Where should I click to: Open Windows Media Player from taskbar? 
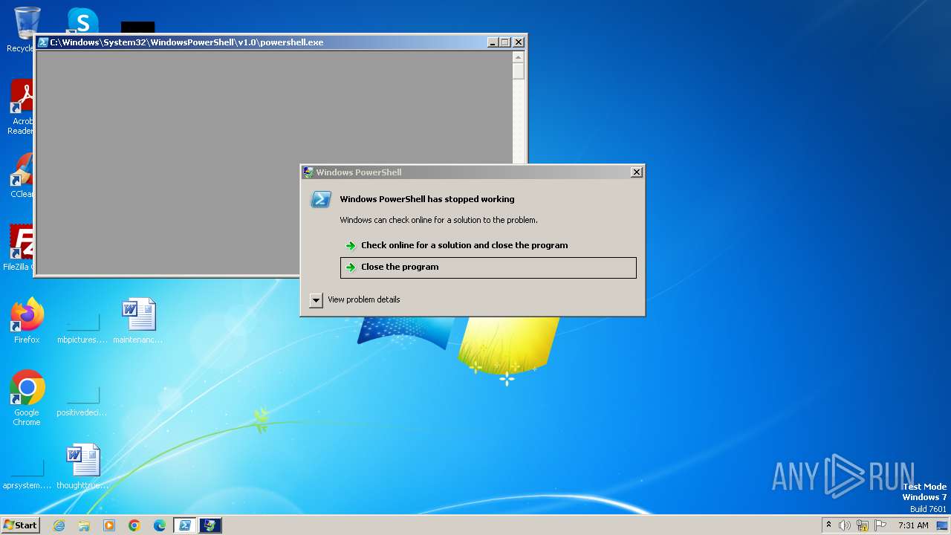click(109, 525)
